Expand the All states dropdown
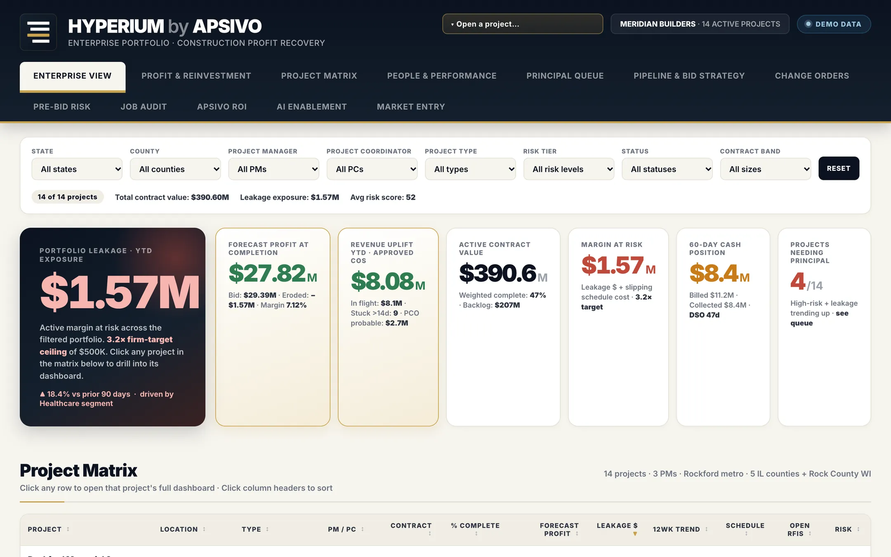Viewport: 891px width, 557px height. (77, 169)
